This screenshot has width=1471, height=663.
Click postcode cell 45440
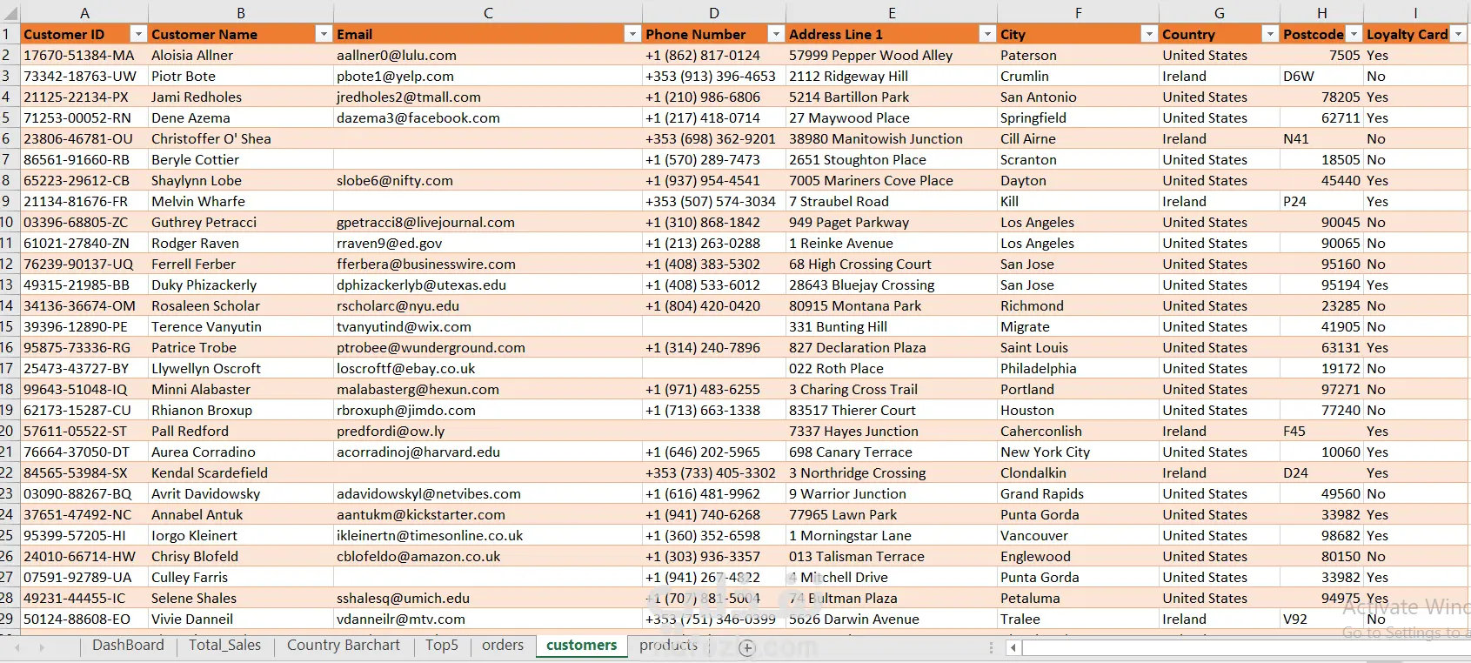point(1321,180)
